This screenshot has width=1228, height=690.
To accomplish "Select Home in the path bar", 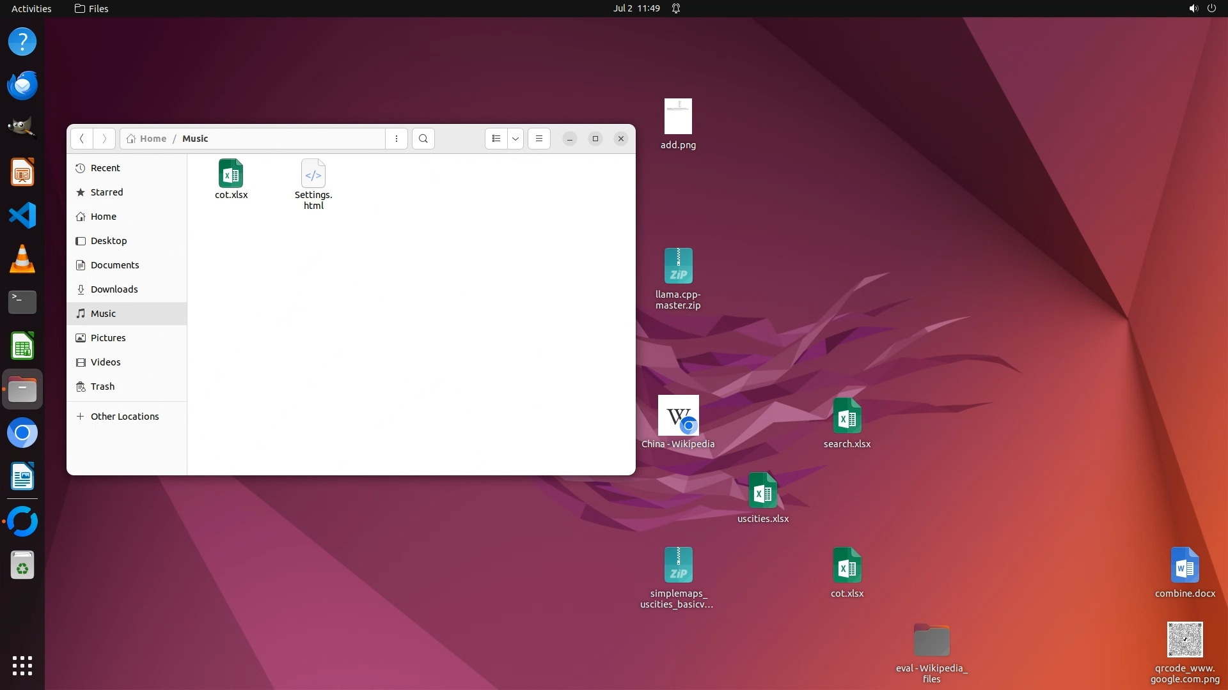I will coord(147,139).
